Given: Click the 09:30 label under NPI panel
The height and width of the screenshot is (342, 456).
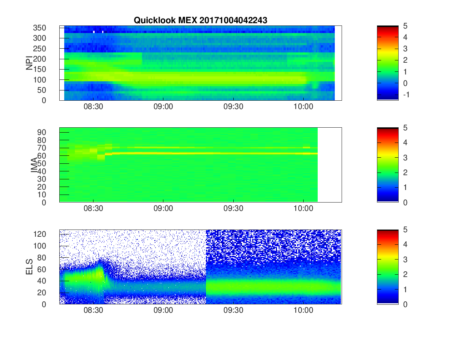Looking at the screenshot, I should 233,107.
